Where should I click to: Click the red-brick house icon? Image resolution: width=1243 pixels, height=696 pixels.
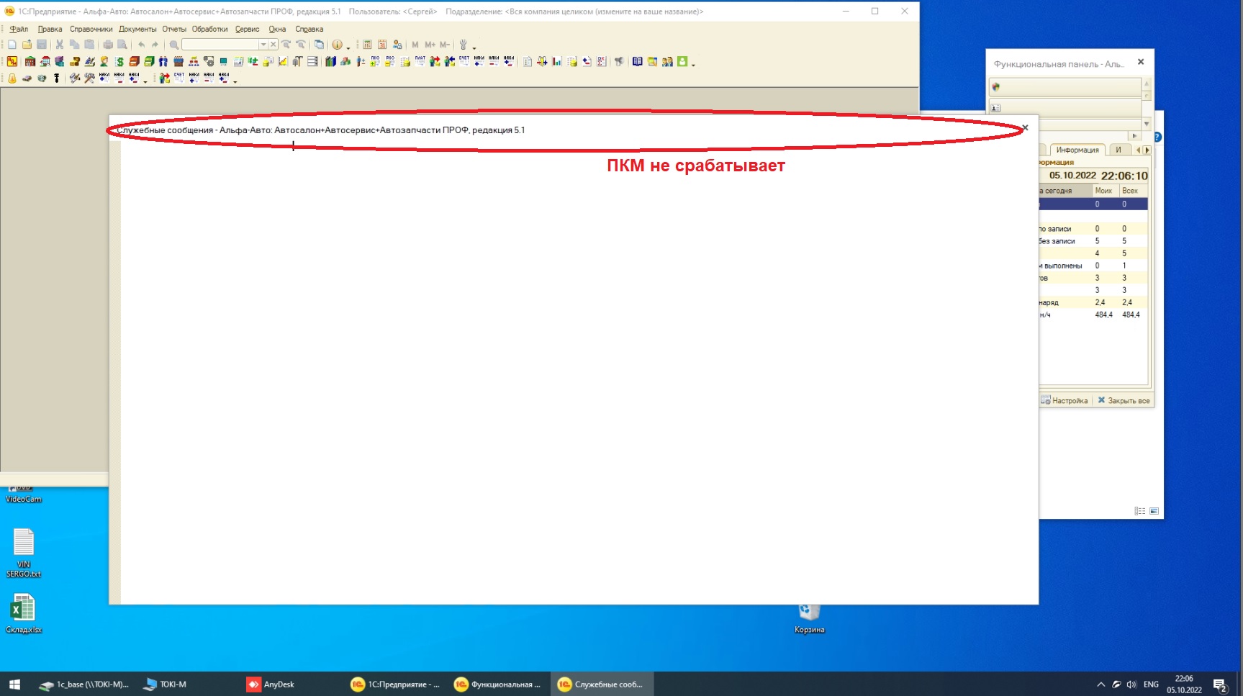30,62
